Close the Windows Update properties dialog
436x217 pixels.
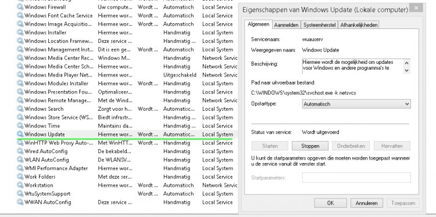tap(416, 8)
